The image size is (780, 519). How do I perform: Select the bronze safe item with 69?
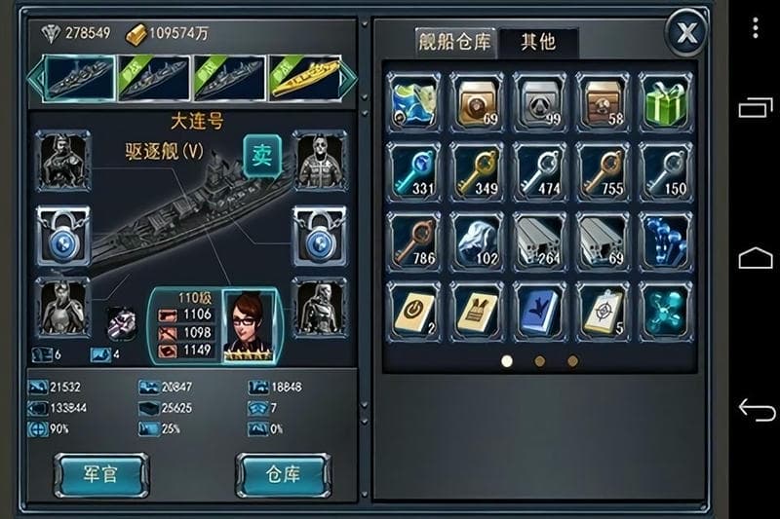coord(477,102)
